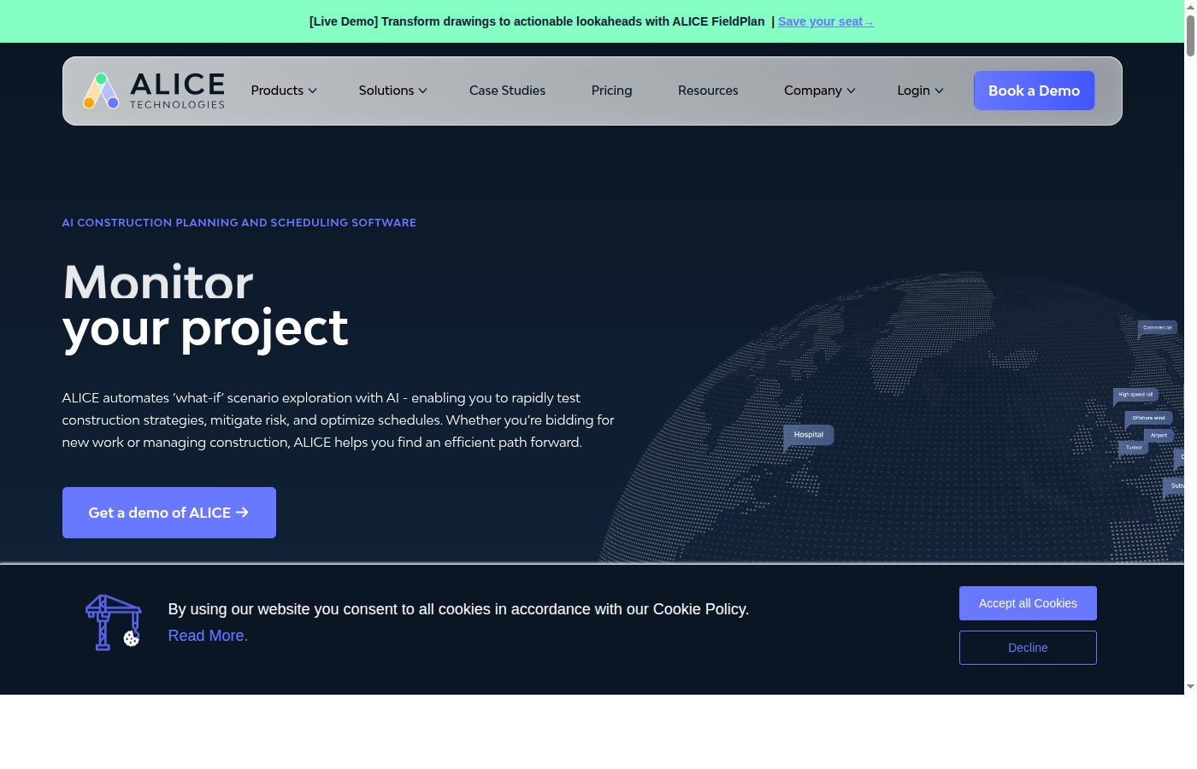Decline the cookie consent
The image size is (1197, 769).
(x=1028, y=648)
